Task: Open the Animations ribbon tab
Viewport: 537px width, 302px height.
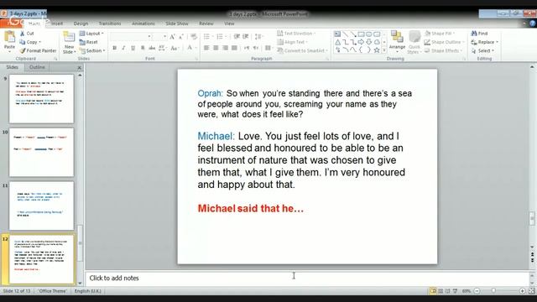Action: coord(143,23)
